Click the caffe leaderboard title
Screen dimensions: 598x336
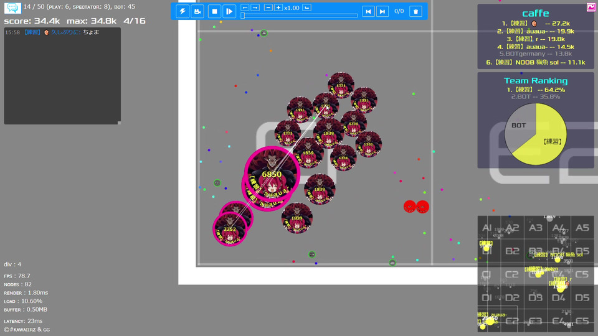pos(536,13)
